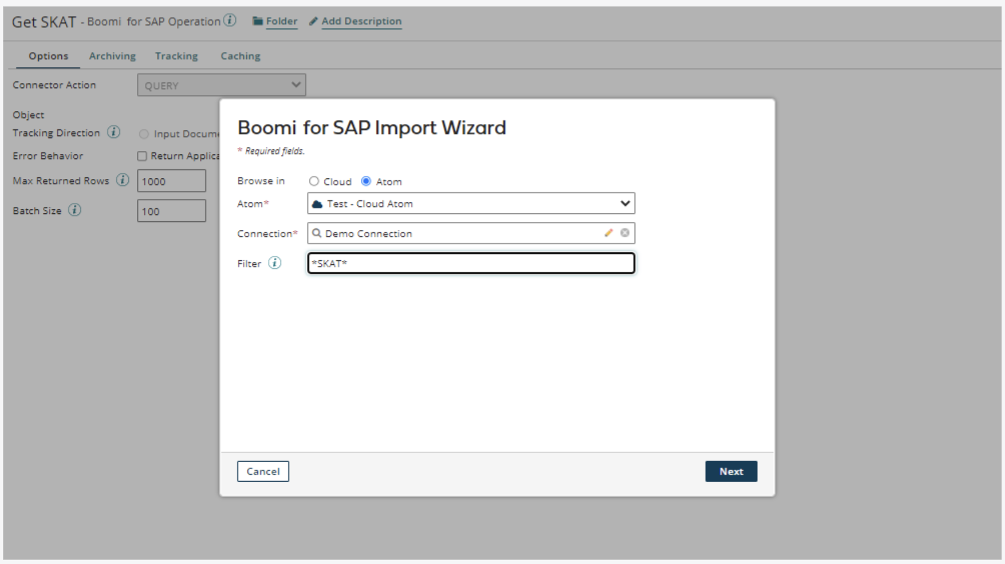1005x564 pixels.
Task: Edit the Demo Connection using pencil icon
Action: click(x=609, y=233)
